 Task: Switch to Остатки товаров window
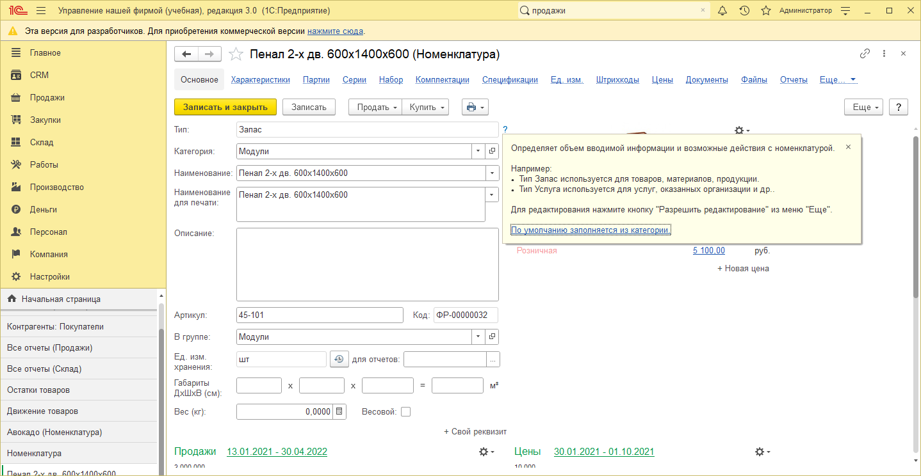pyautogui.click(x=78, y=390)
